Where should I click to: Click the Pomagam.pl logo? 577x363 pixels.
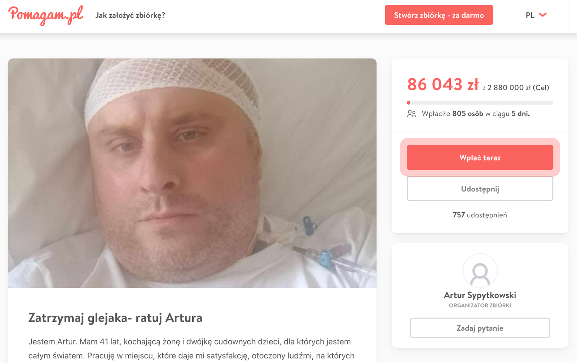point(46,15)
